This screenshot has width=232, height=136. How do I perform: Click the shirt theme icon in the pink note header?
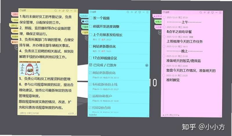[213, 12]
